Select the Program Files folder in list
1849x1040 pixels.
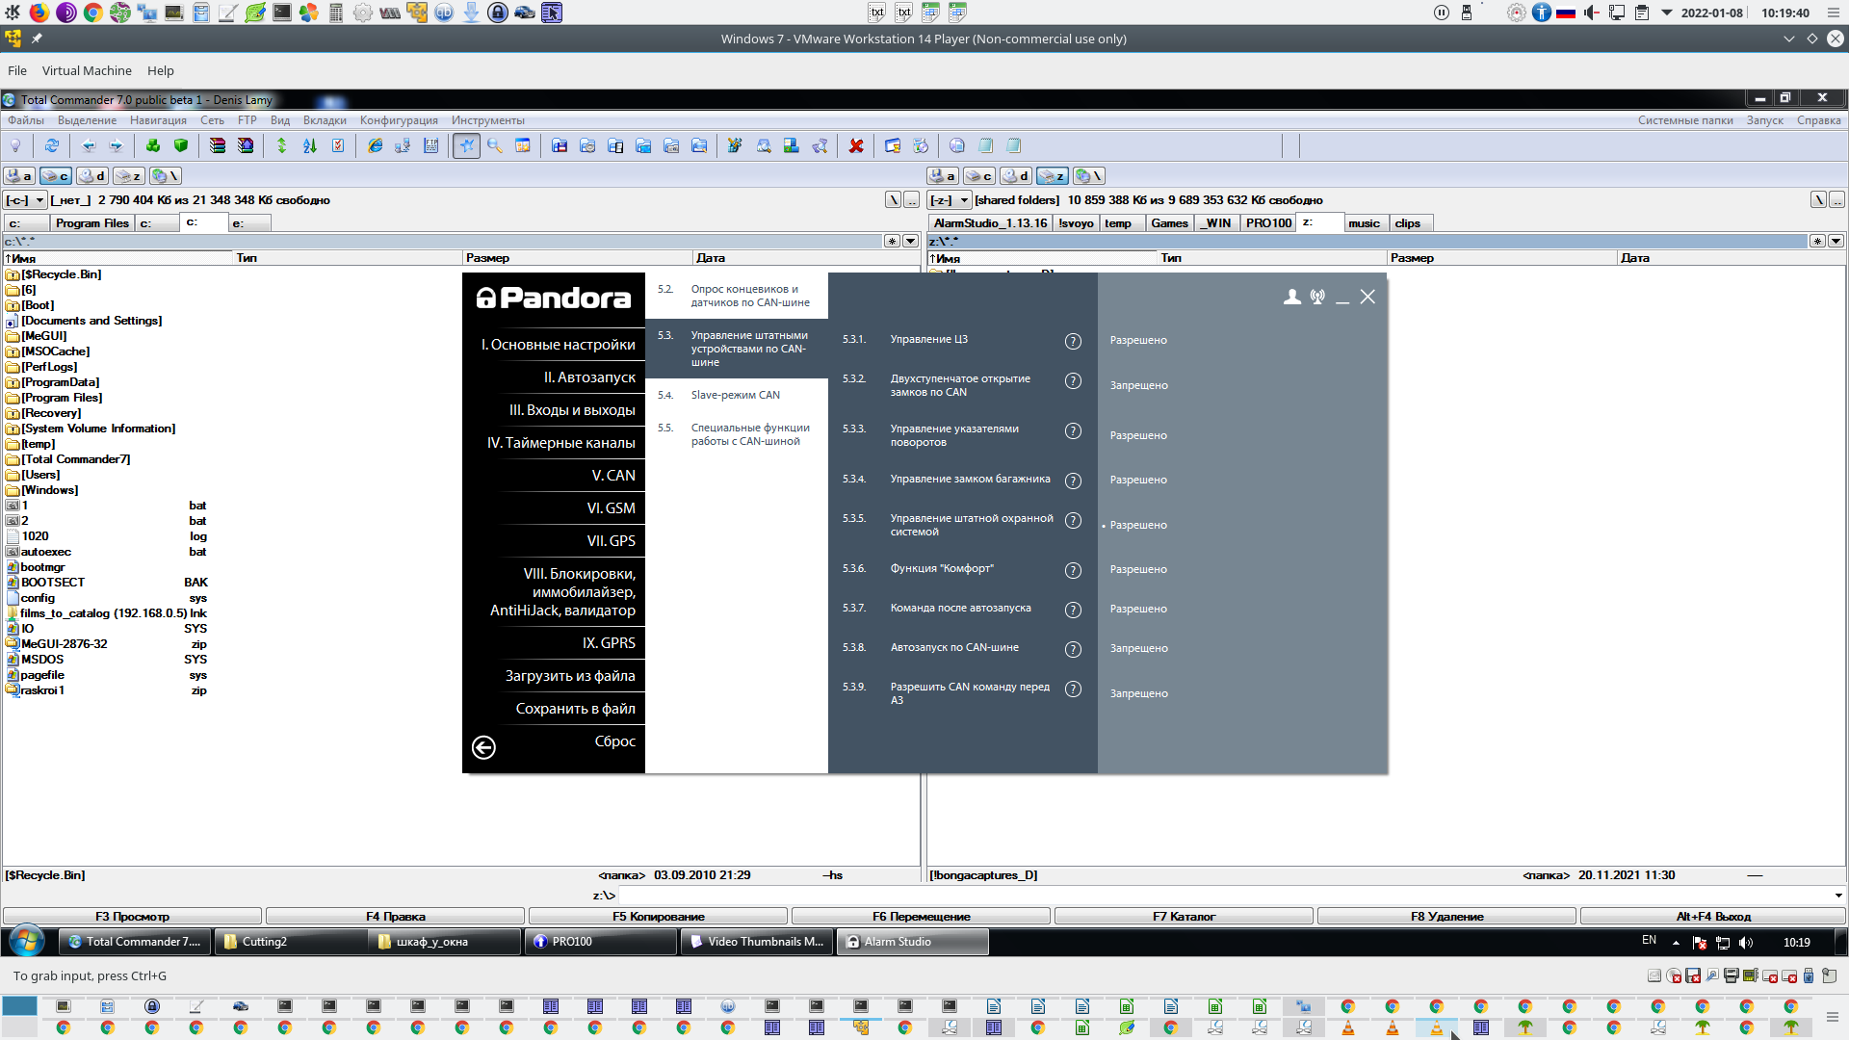point(62,398)
